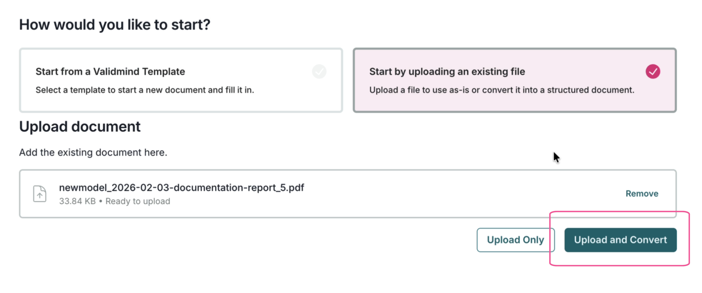This screenshot has width=702, height=293.
Task: Click the "Add the existing document here." text
Action: coord(93,152)
